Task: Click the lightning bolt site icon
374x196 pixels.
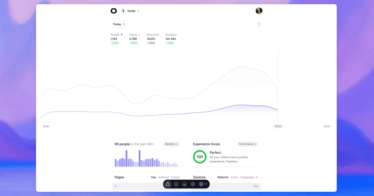Action: (123, 11)
